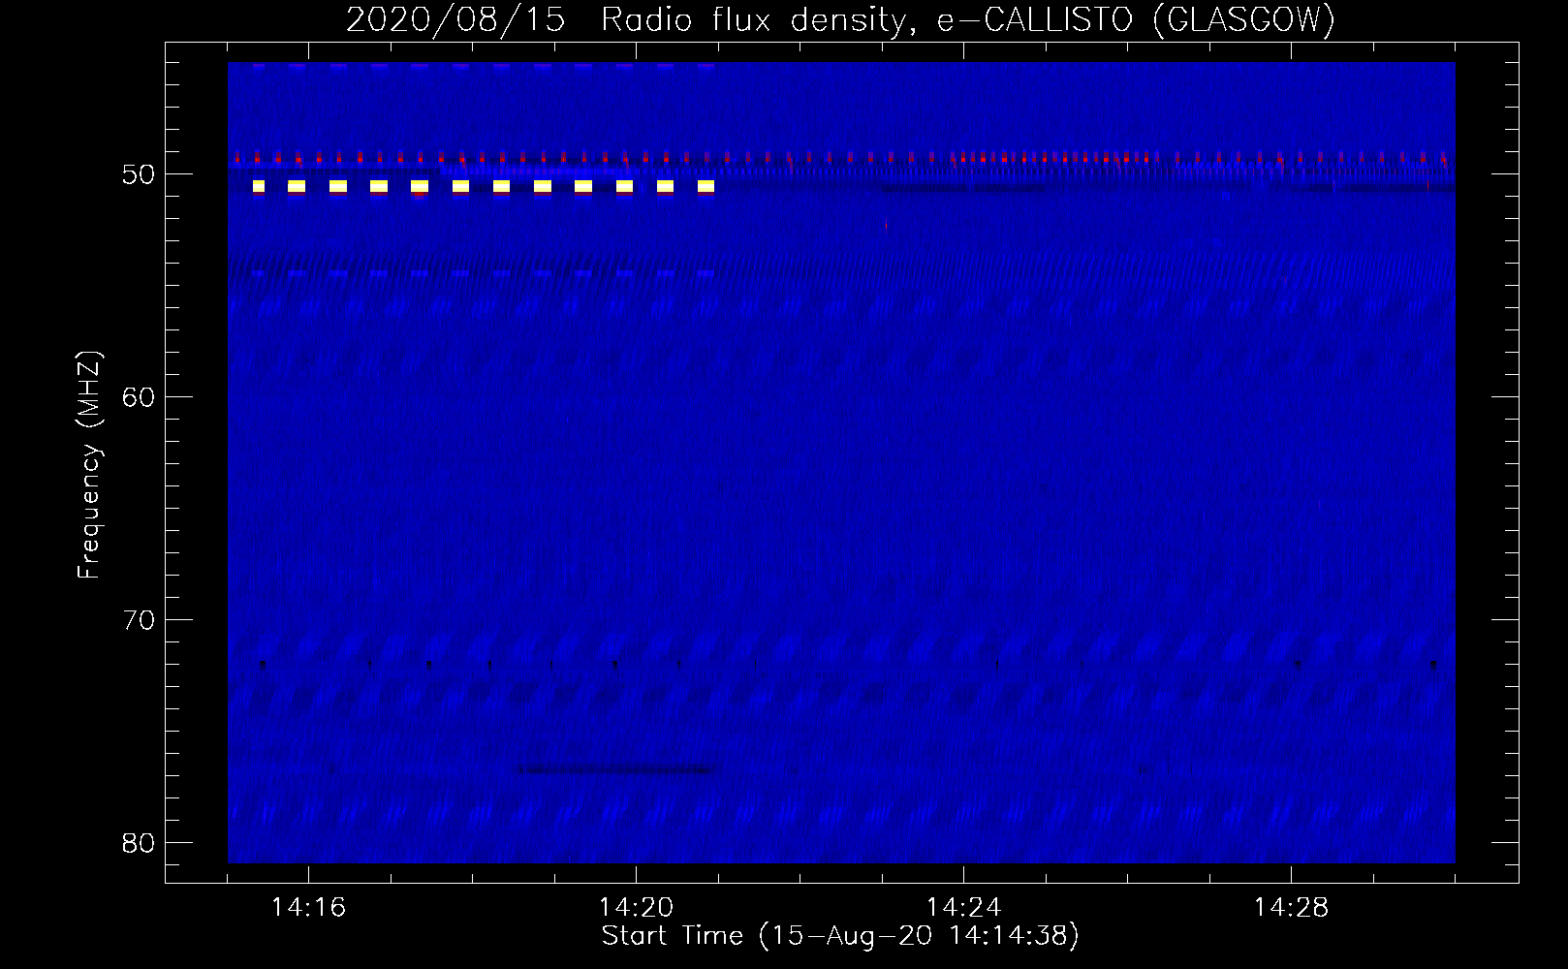1568x969 pixels.
Task: Click the 80 frequency tick label
Action: click(140, 843)
